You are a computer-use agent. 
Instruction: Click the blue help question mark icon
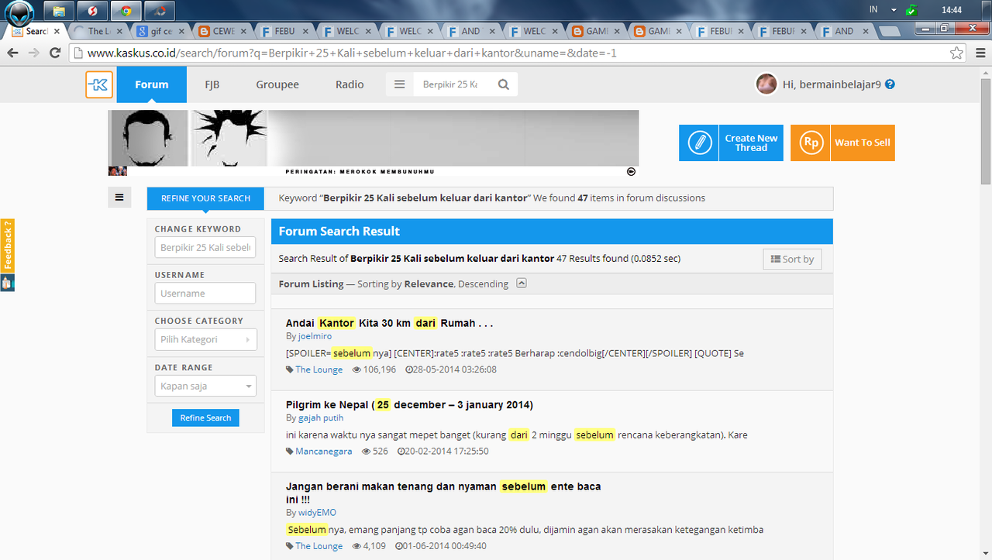(890, 84)
